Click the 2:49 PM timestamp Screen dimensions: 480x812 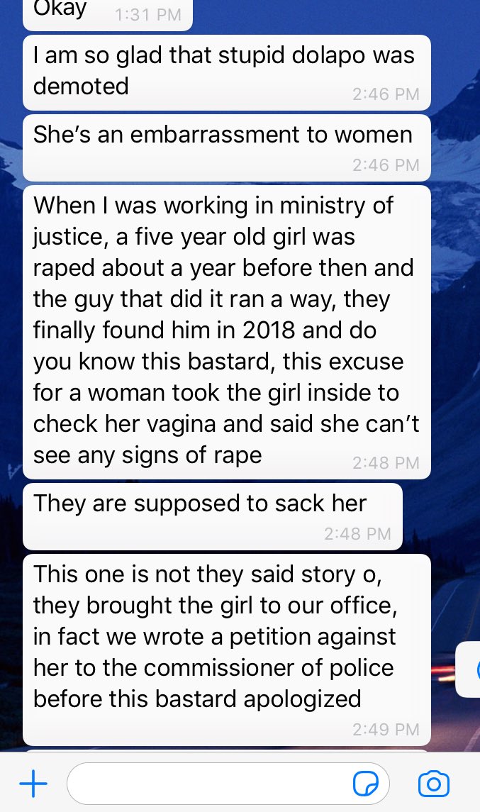tap(386, 729)
